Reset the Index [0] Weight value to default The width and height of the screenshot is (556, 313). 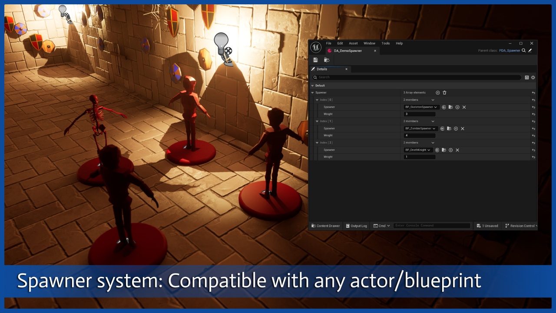click(533, 114)
